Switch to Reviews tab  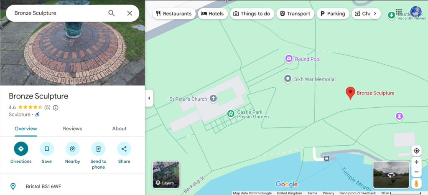(x=72, y=129)
